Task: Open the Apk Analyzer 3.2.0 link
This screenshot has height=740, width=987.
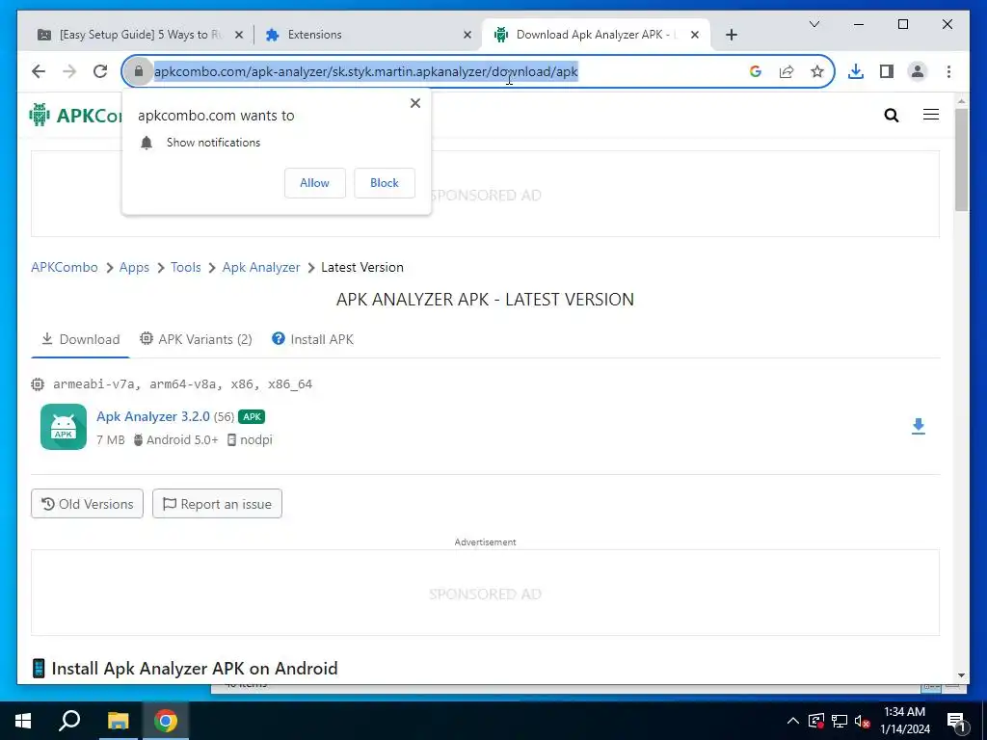Action: [153, 416]
